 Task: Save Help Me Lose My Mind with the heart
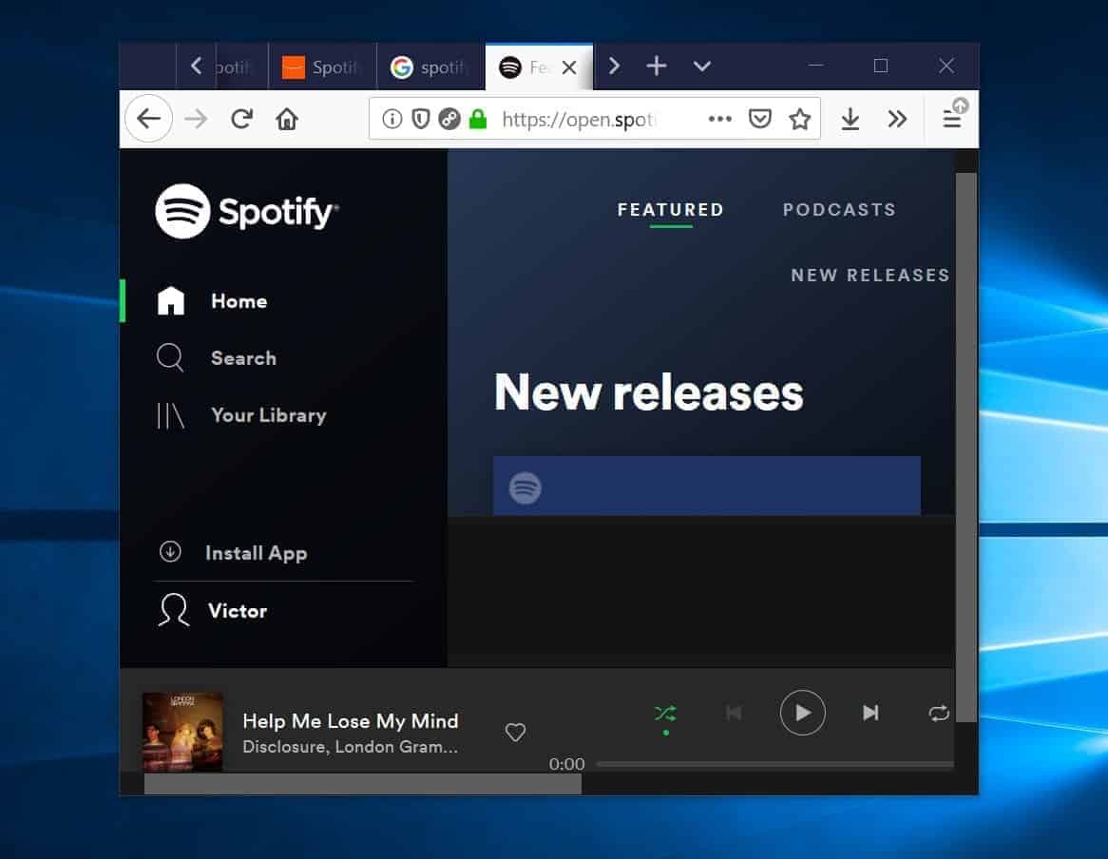point(515,732)
